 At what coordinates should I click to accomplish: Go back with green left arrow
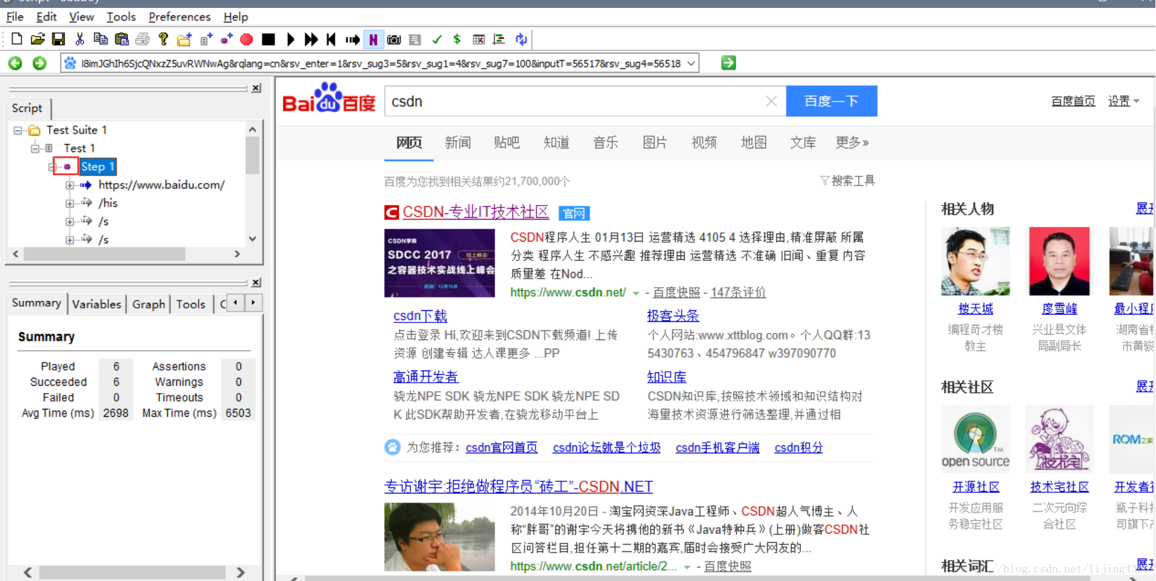pos(16,63)
